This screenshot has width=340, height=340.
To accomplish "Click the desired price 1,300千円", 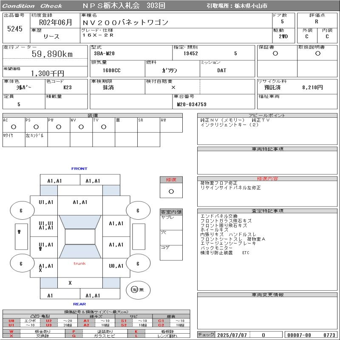I will click(x=48, y=74).
